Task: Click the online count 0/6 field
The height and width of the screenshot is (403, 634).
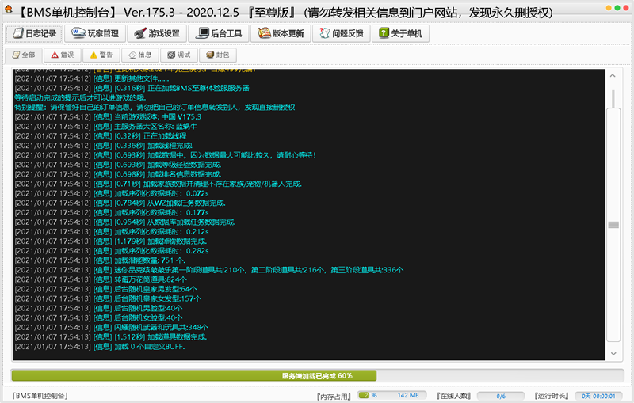Action: [501, 396]
